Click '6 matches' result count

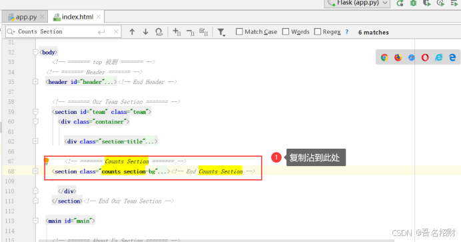click(x=373, y=33)
